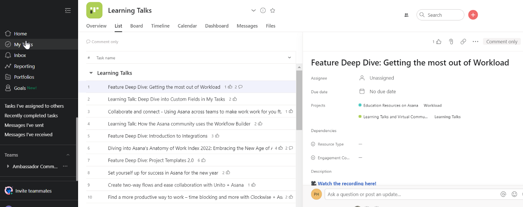Open Messages I've sent
Screen dimensions: 523x207
(24, 125)
